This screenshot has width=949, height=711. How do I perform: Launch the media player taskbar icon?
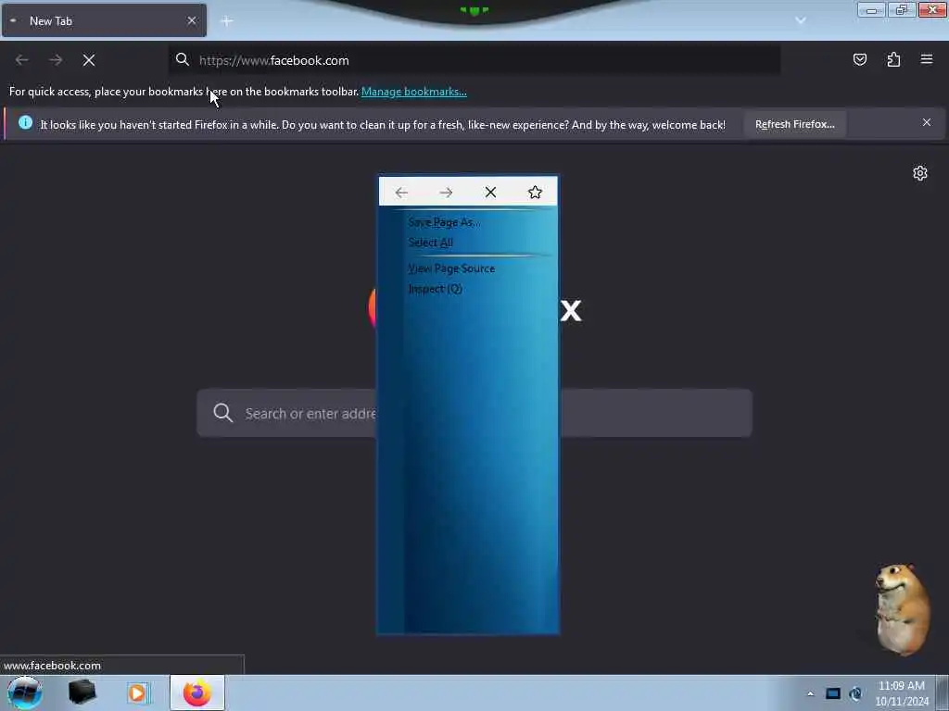pyautogui.click(x=137, y=692)
